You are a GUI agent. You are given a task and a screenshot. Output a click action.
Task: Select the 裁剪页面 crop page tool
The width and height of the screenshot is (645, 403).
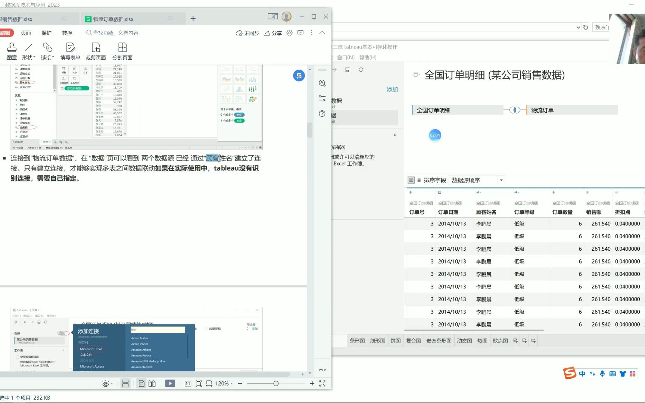coord(96,51)
